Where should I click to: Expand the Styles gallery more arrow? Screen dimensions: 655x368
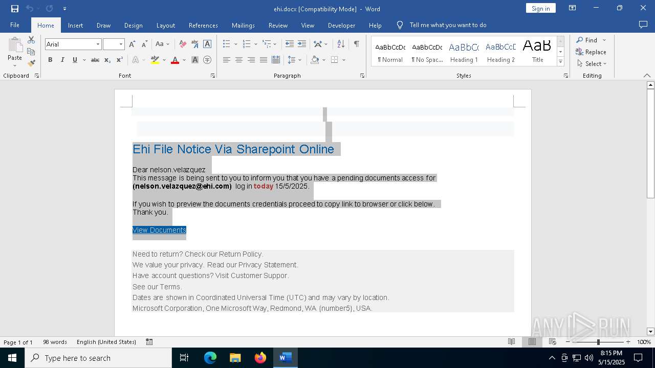[560, 62]
